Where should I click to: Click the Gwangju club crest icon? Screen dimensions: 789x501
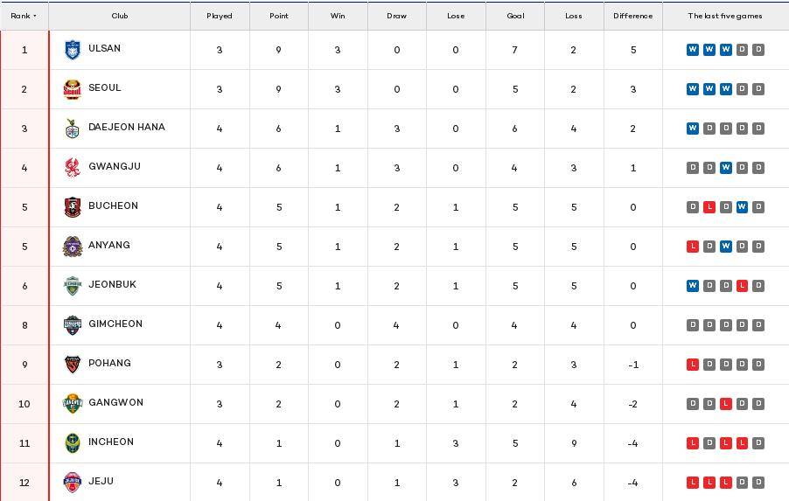coord(73,168)
